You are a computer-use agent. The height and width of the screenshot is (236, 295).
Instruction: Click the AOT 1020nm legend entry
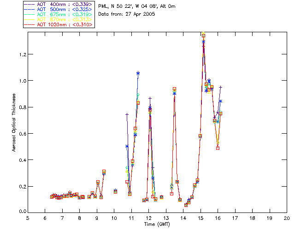[x=59, y=24]
